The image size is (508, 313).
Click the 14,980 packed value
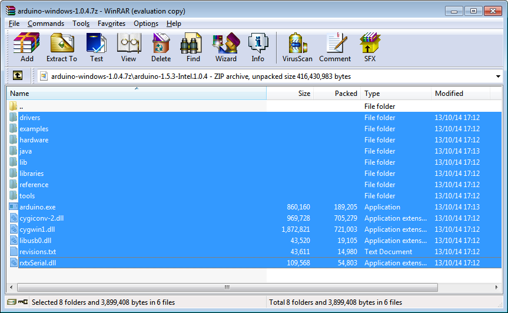347,251
